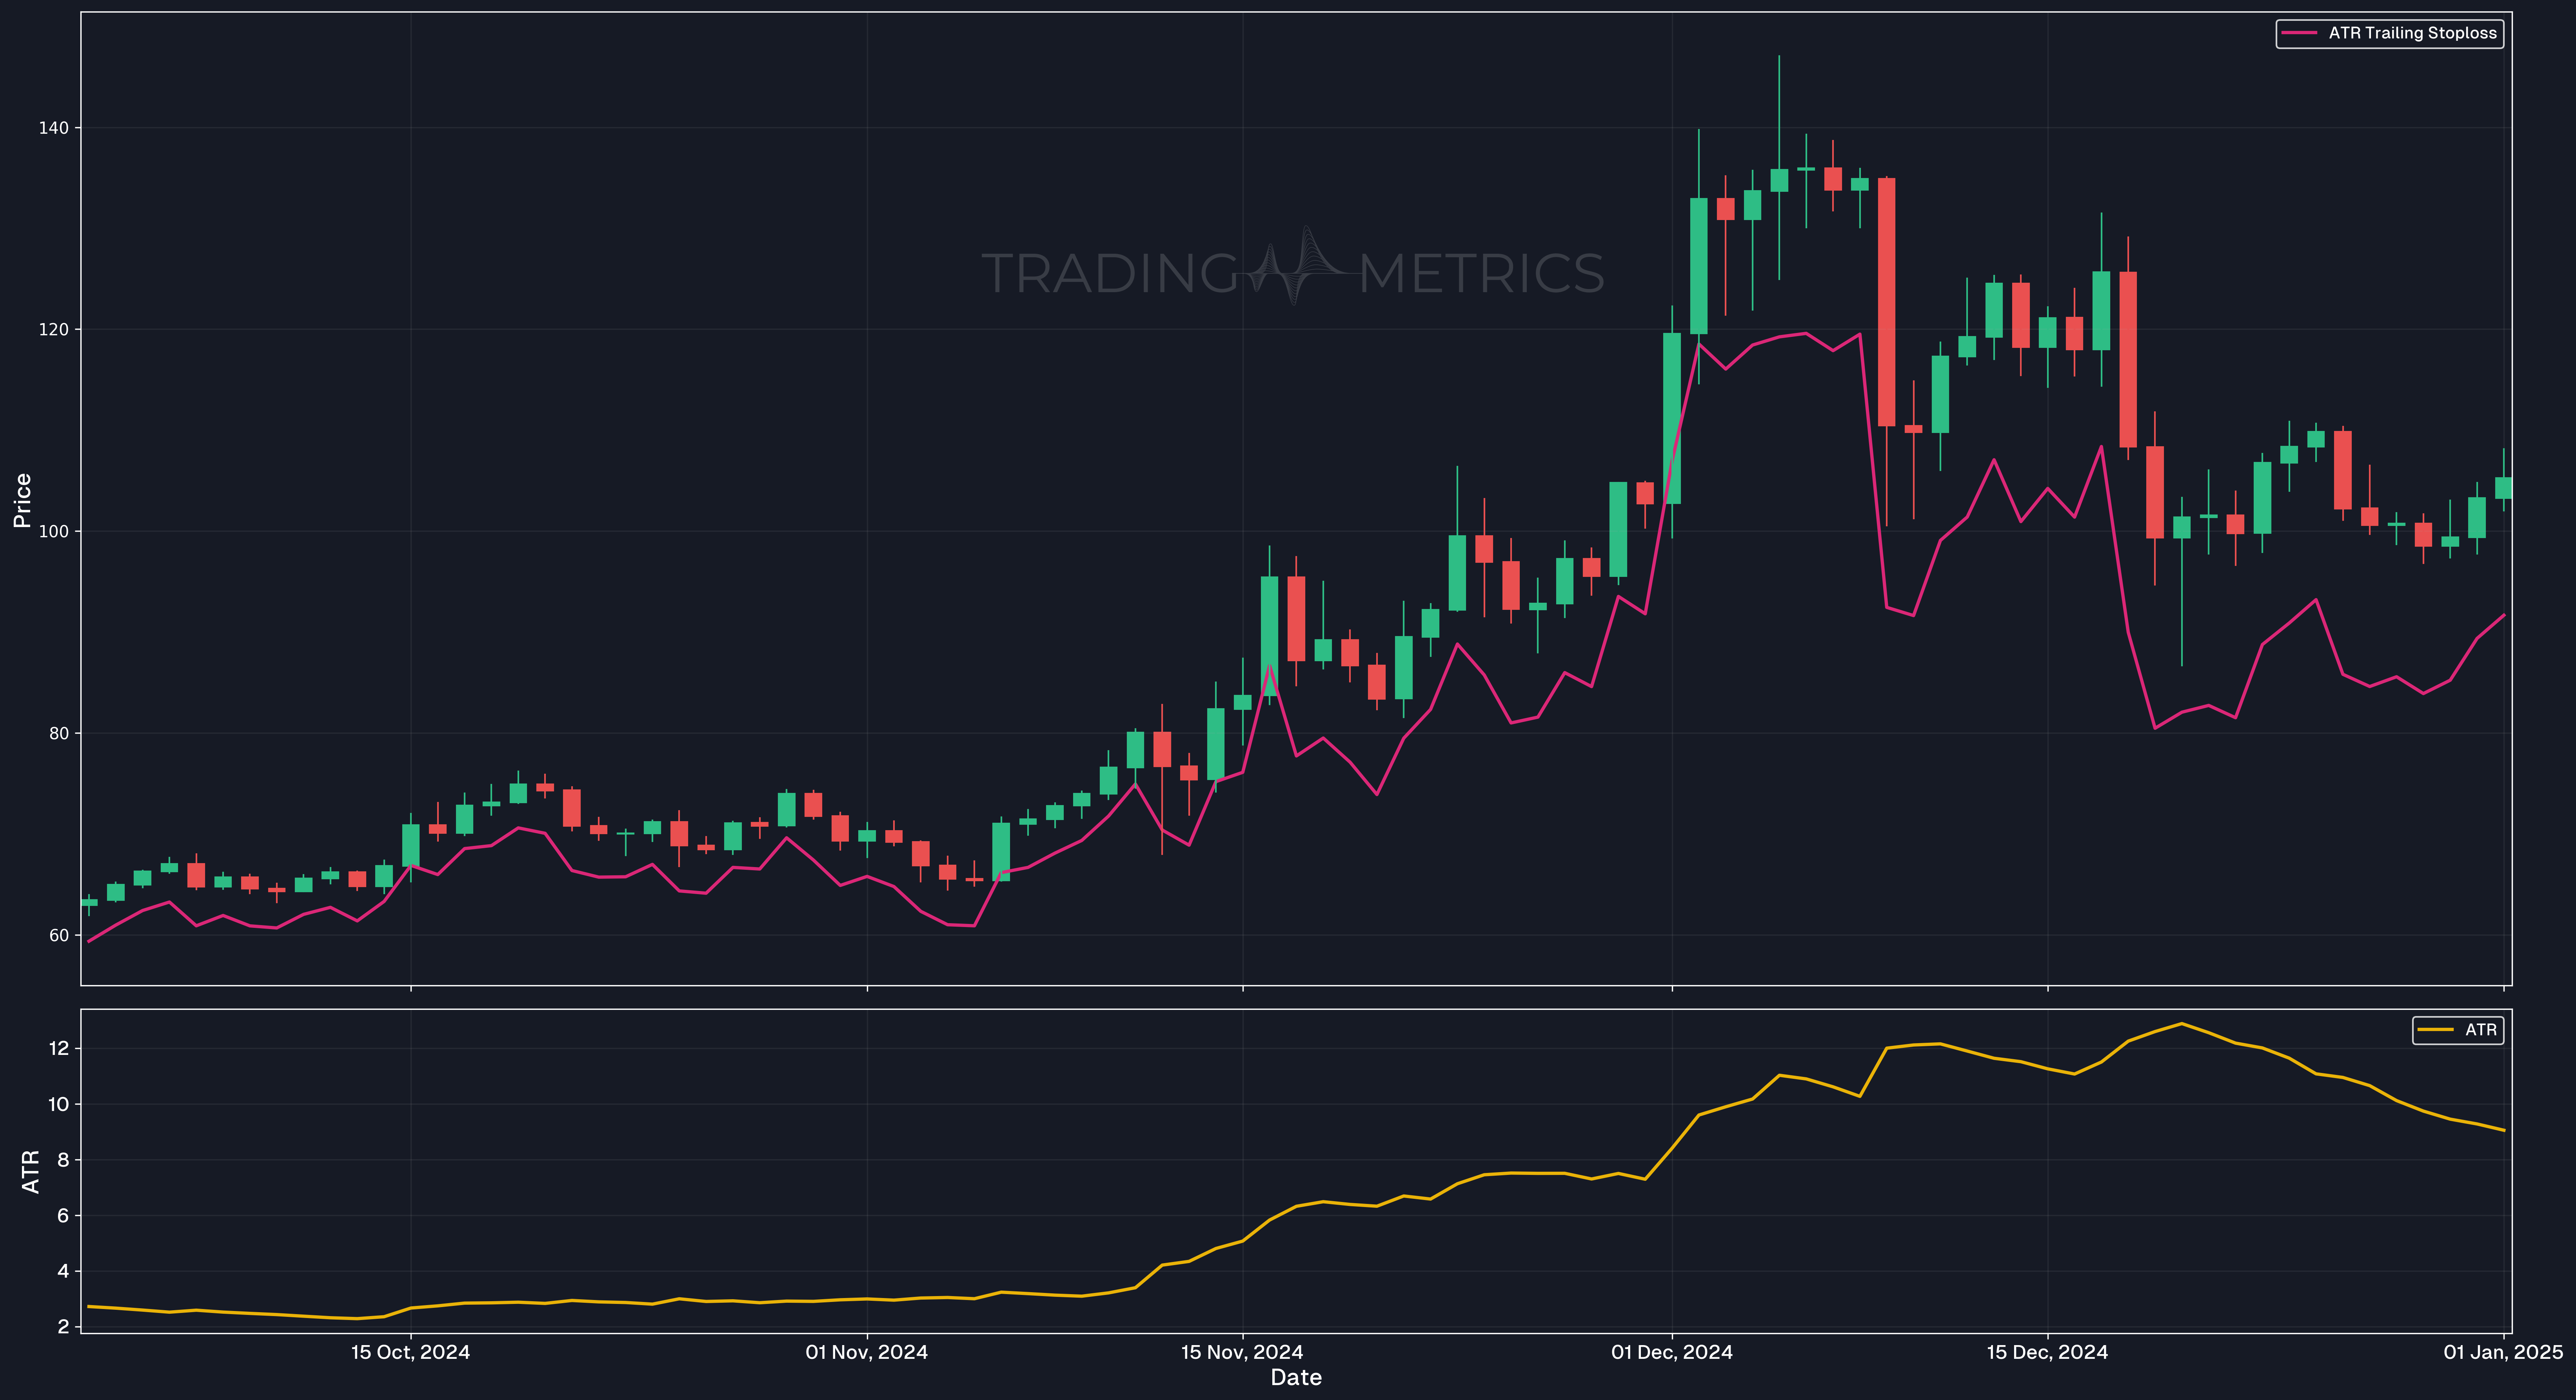The width and height of the screenshot is (2576, 1400).
Task: Click the Date x-axis title
Action: [x=1296, y=1378]
